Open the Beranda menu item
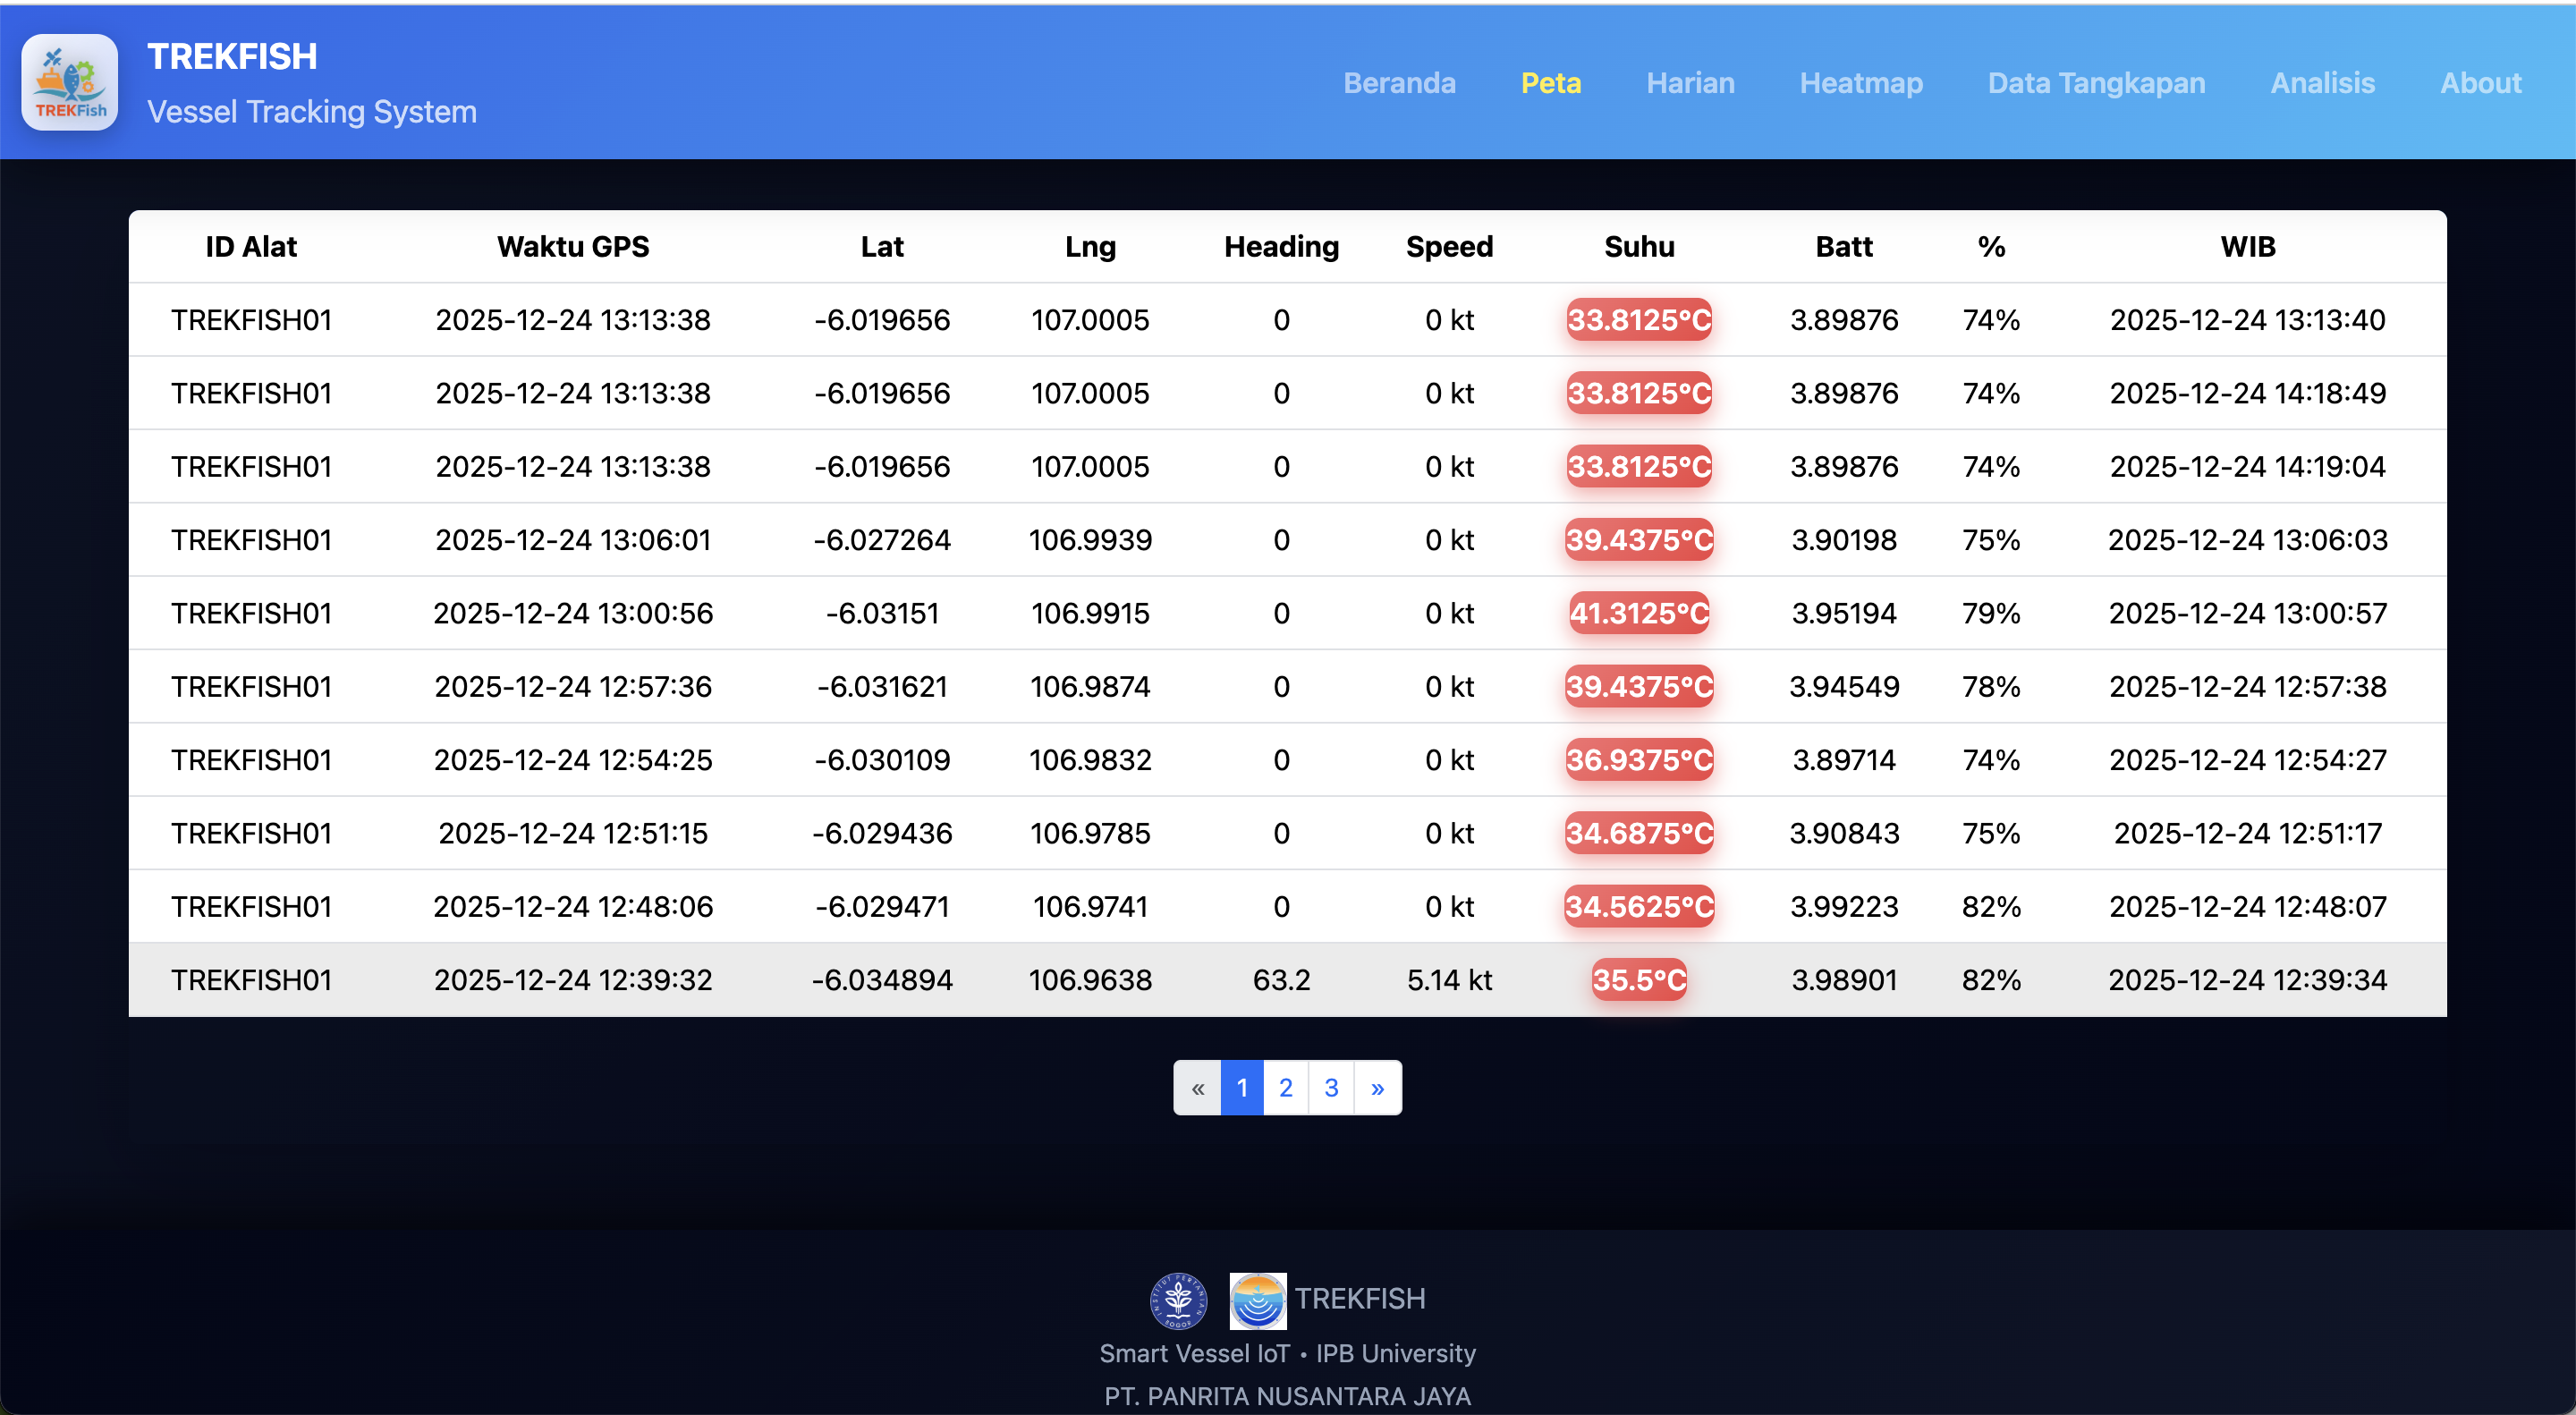The image size is (2576, 1415). tap(1398, 83)
